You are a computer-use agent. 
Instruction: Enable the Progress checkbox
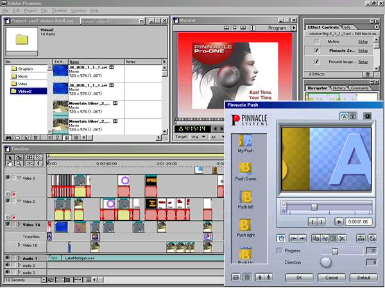coord(279,251)
